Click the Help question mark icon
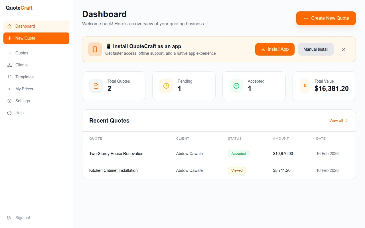Screen dimensions: 365x228 (9, 113)
